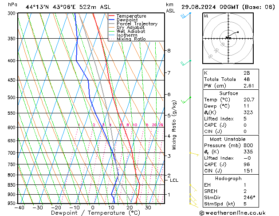Click the PW (cm) value 2.61

[x=249, y=86]
